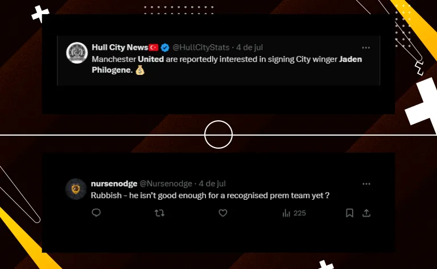This screenshot has height=269, width=437.
Task: Click the Turkish flag emoji beside Hull City News
Action: [x=153, y=48]
